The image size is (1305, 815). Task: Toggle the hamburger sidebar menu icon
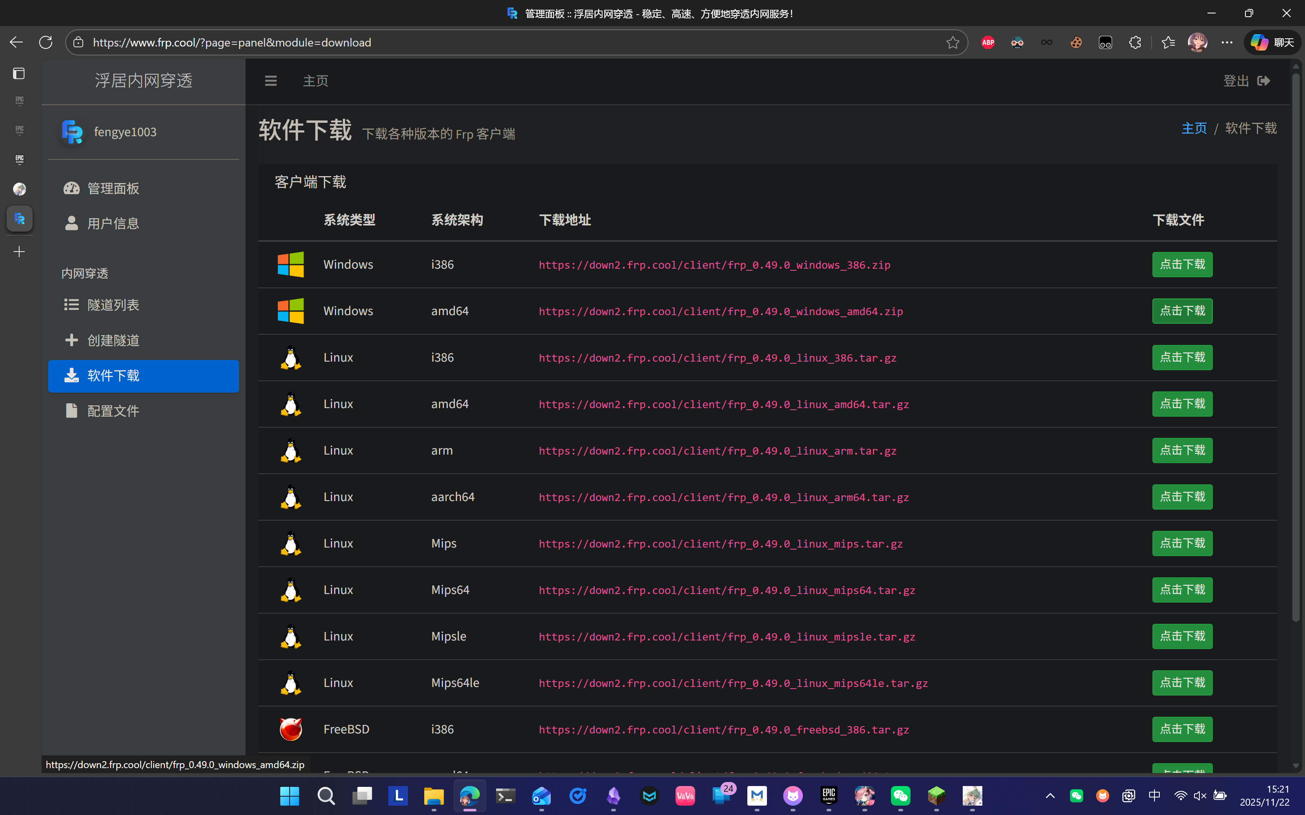[x=271, y=81]
